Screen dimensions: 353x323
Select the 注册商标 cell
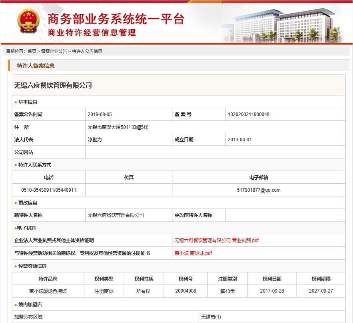coord(104,291)
